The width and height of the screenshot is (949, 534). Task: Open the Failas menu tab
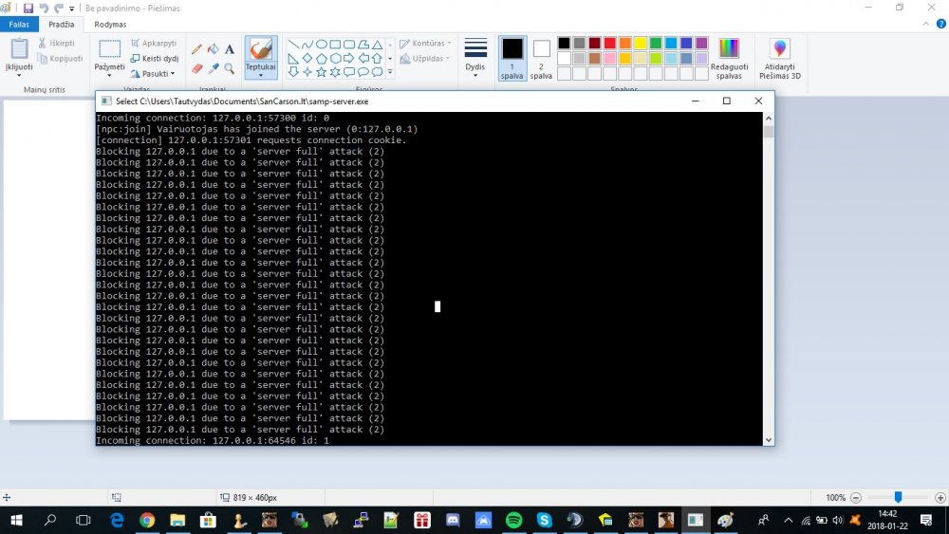coord(19,25)
